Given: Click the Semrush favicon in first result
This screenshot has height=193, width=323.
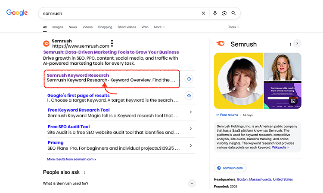Looking at the screenshot, I should tap(47, 43).
